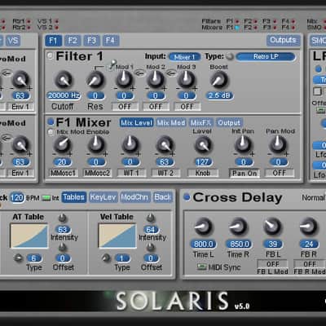Click the Vel Table curve display
The image size is (326, 326).
pos(117,236)
